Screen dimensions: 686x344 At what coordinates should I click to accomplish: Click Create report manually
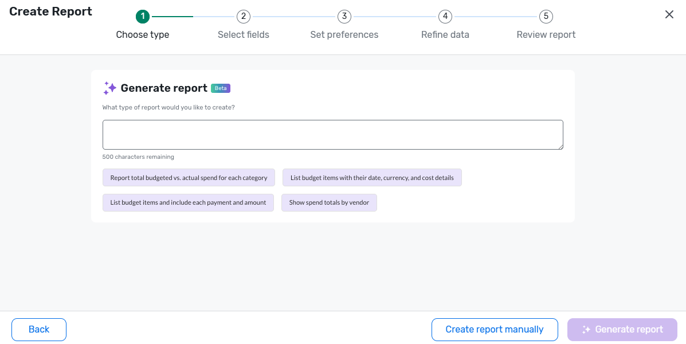tap(495, 330)
